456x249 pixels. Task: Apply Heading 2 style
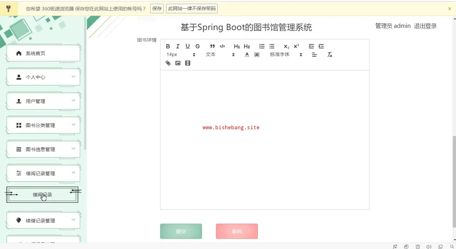247,46
